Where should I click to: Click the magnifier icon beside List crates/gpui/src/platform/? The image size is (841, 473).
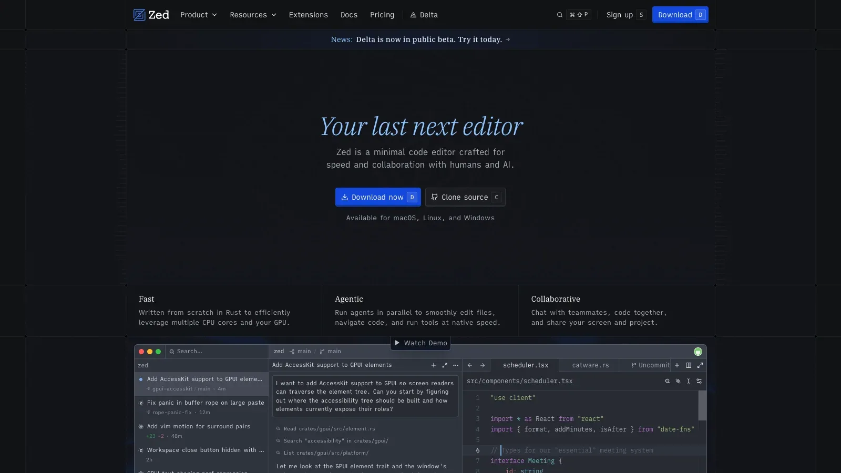tap(279, 453)
